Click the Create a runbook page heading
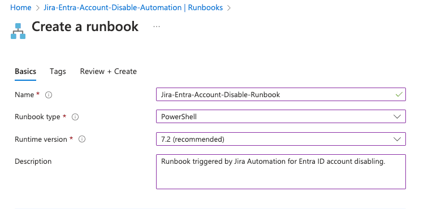Screen dimensions: 441x209 (85, 27)
